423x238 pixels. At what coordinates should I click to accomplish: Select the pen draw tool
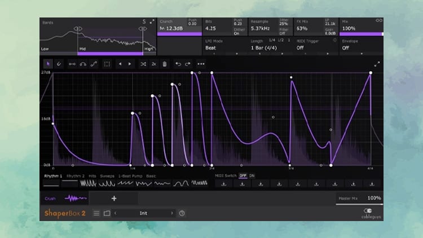tap(59, 64)
